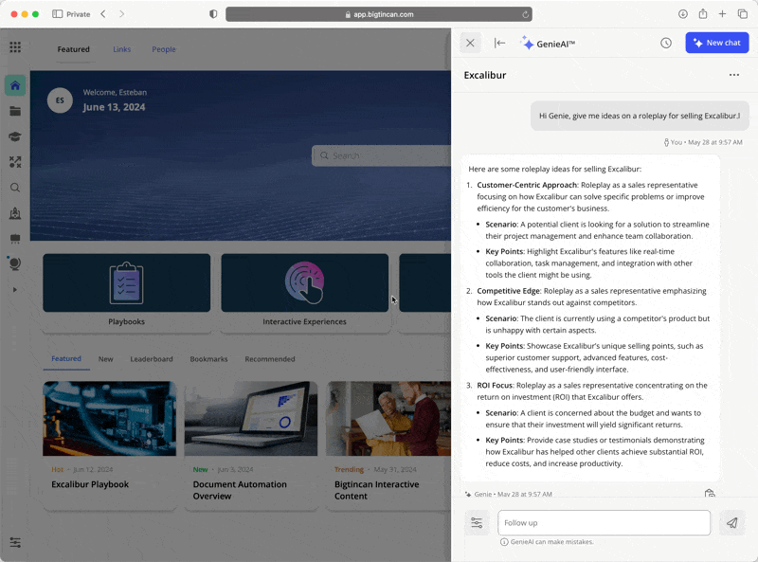Go to Home in the sidebar
This screenshot has height=562, width=758.
tap(15, 85)
